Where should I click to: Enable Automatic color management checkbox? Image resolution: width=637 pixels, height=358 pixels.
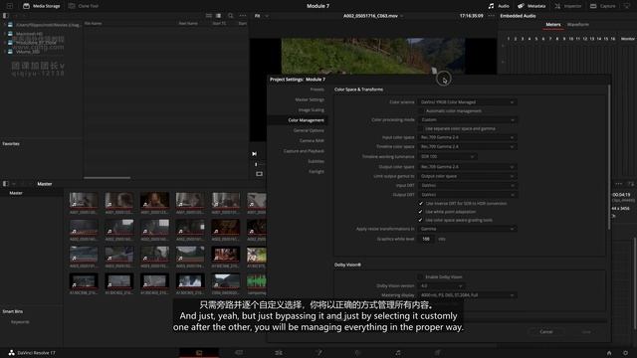[421, 110]
